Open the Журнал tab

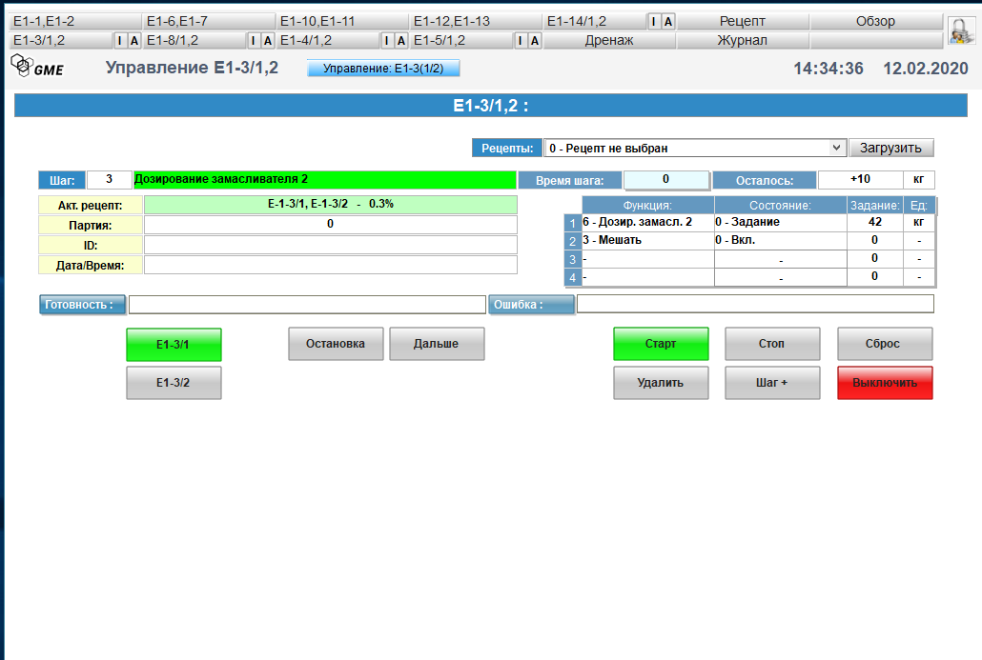[742, 40]
